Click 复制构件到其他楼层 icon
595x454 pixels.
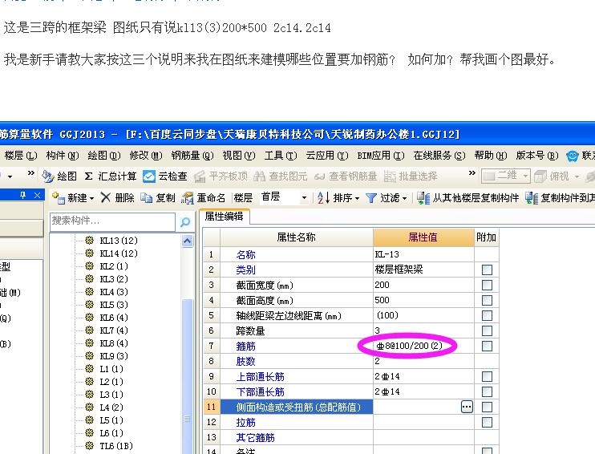(x=532, y=198)
